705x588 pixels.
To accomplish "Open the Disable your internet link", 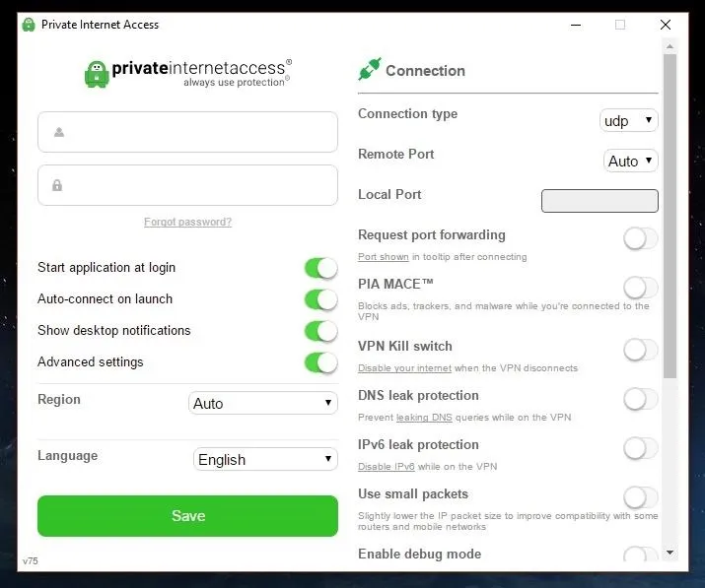I will 404,368.
